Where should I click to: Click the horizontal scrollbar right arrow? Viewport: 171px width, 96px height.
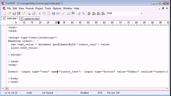coord(167,89)
